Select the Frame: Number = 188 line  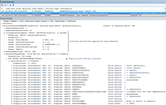40,21
